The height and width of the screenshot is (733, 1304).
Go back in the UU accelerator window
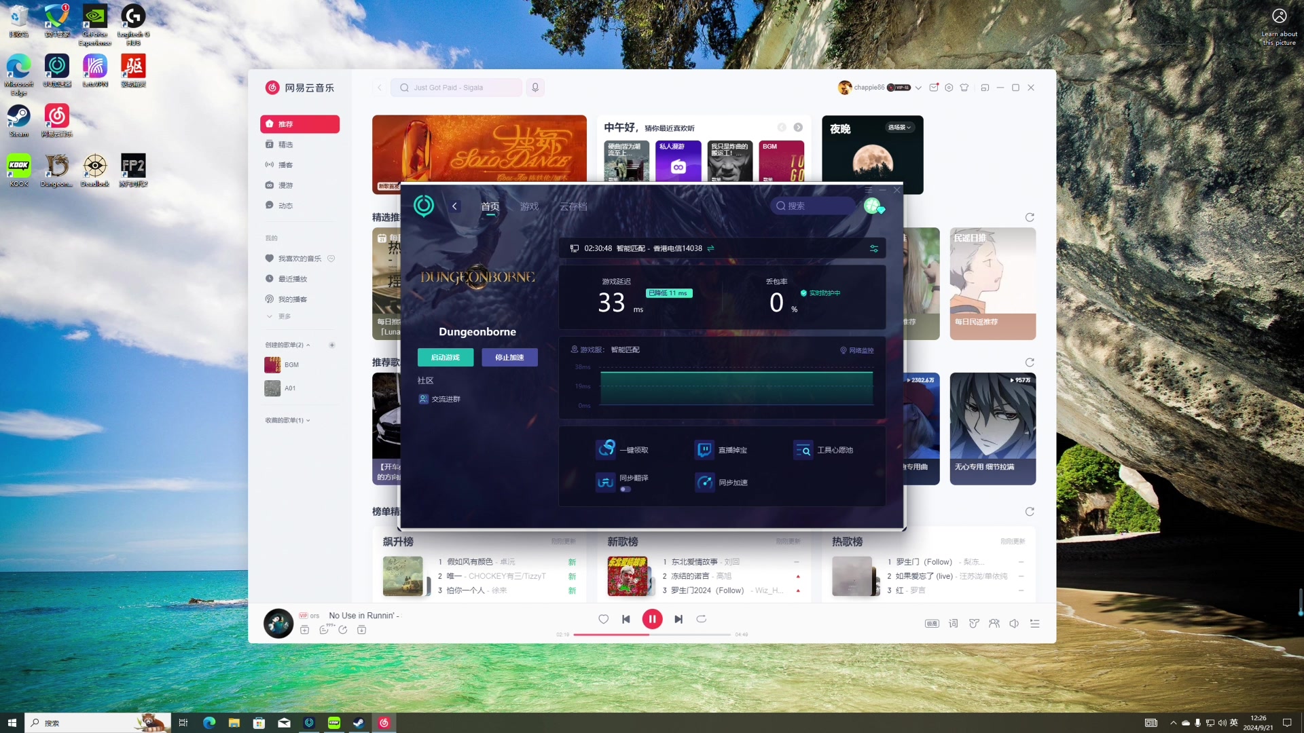pyautogui.click(x=454, y=206)
